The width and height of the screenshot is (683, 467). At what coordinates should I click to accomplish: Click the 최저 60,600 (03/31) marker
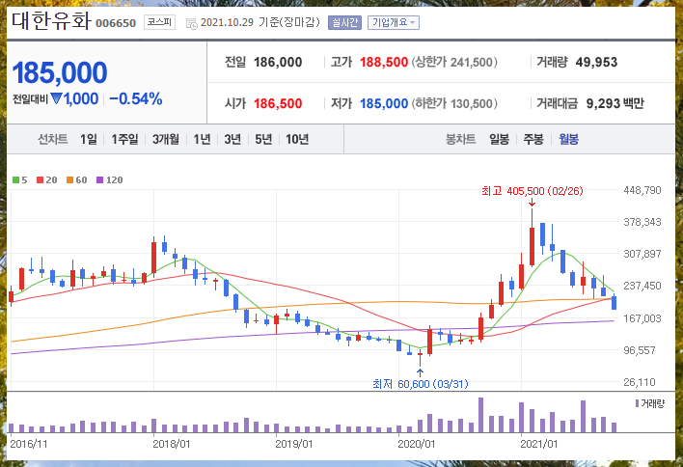point(421,384)
